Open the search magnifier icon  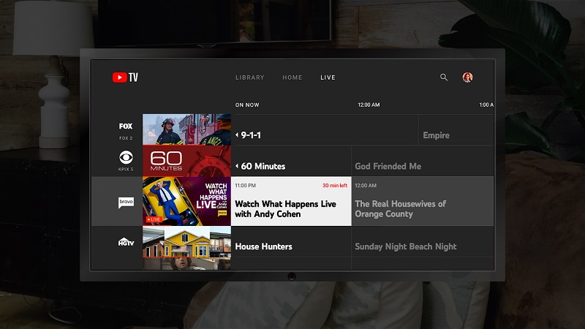(444, 77)
